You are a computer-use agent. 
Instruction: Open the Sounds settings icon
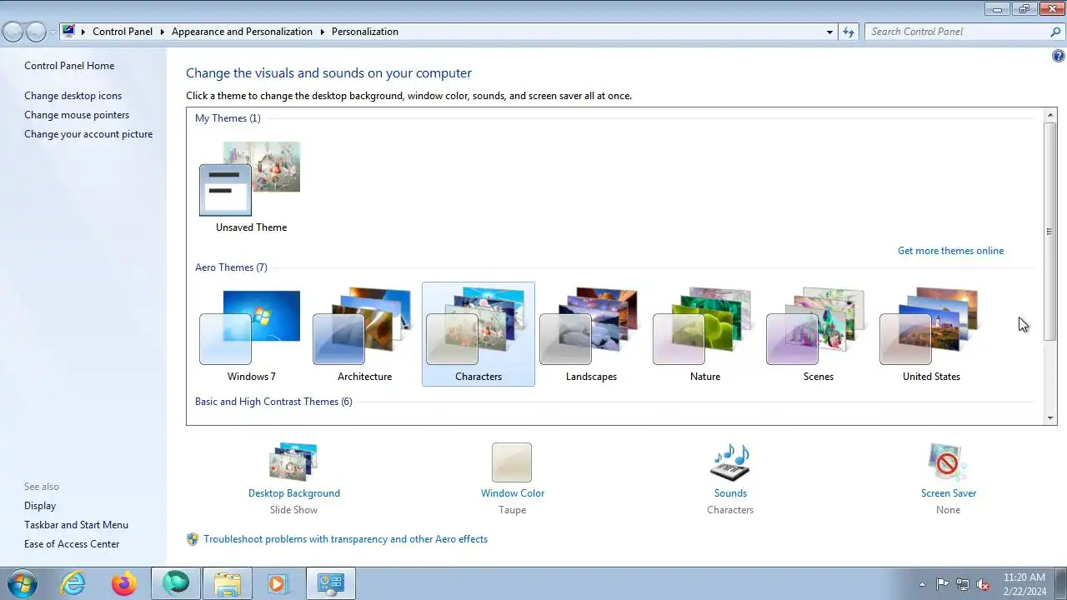(730, 462)
